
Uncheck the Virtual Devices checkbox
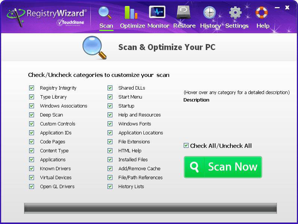[x=31, y=177]
